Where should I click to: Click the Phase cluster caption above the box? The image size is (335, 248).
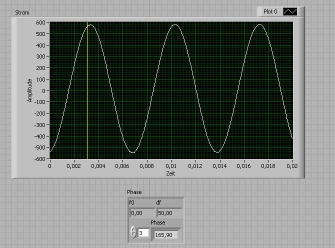coord(134,192)
